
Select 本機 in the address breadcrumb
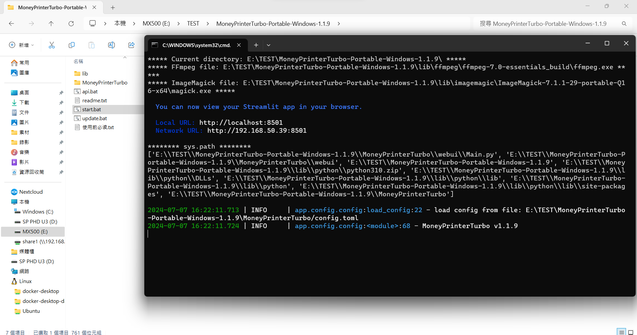click(120, 24)
